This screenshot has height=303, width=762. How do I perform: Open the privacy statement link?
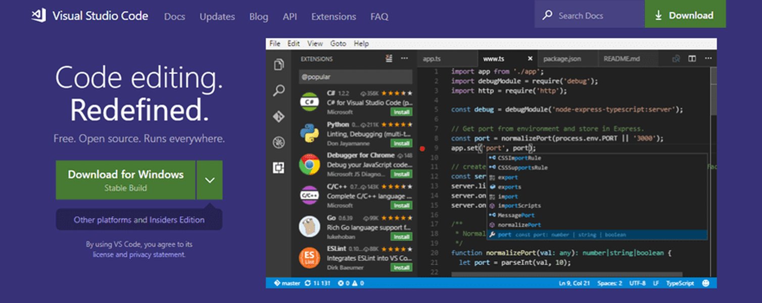(x=157, y=255)
